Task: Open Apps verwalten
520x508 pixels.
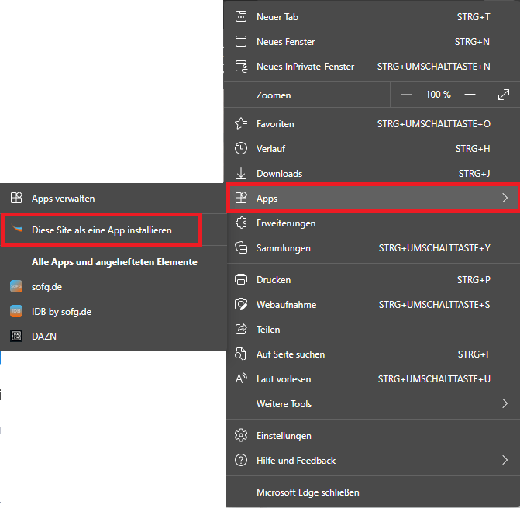Action: pos(63,199)
